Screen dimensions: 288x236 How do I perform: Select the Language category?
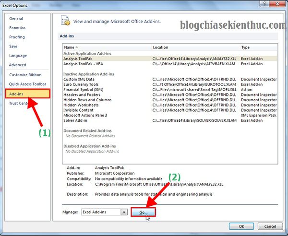18,56
